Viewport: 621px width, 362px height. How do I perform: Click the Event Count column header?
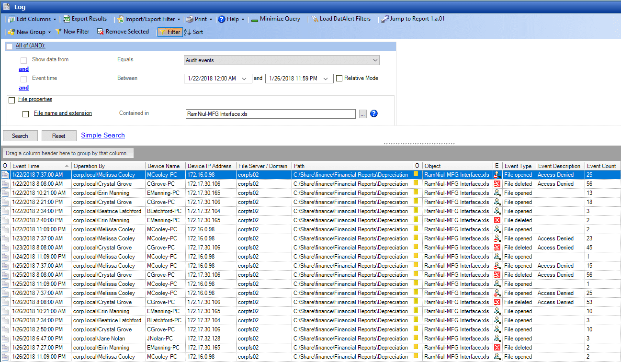[603, 166]
